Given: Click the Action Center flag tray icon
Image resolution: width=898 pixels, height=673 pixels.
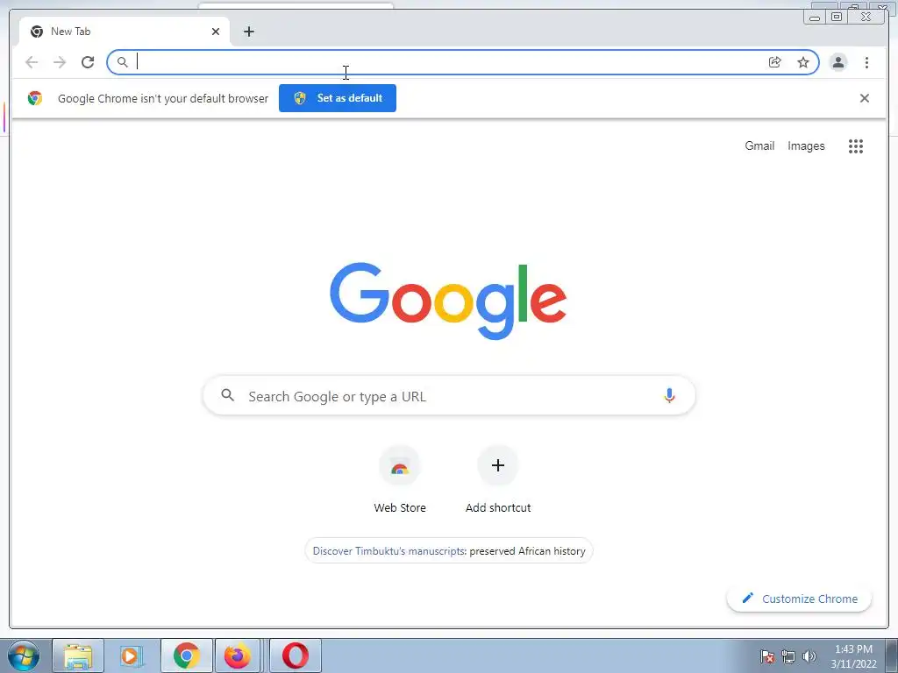Looking at the screenshot, I should (x=767, y=656).
